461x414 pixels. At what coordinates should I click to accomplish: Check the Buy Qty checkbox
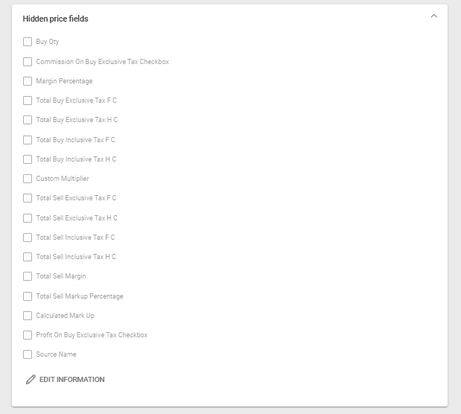click(x=28, y=42)
